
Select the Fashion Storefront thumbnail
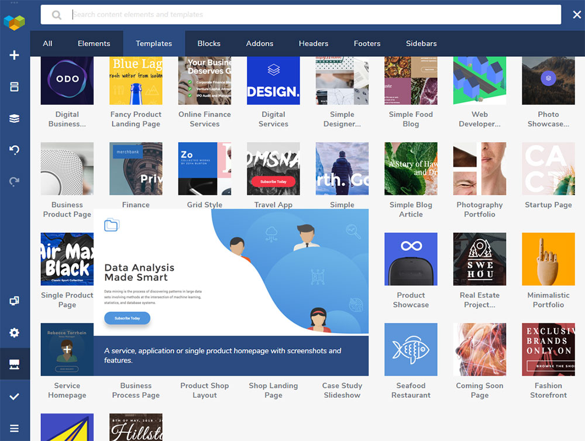tap(549, 350)
